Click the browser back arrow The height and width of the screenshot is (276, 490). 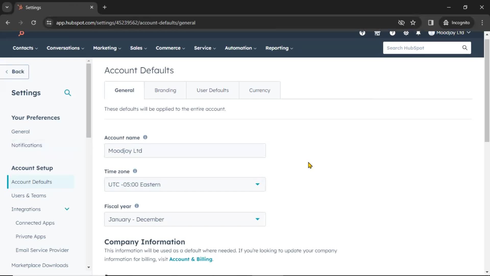(8, 23)
